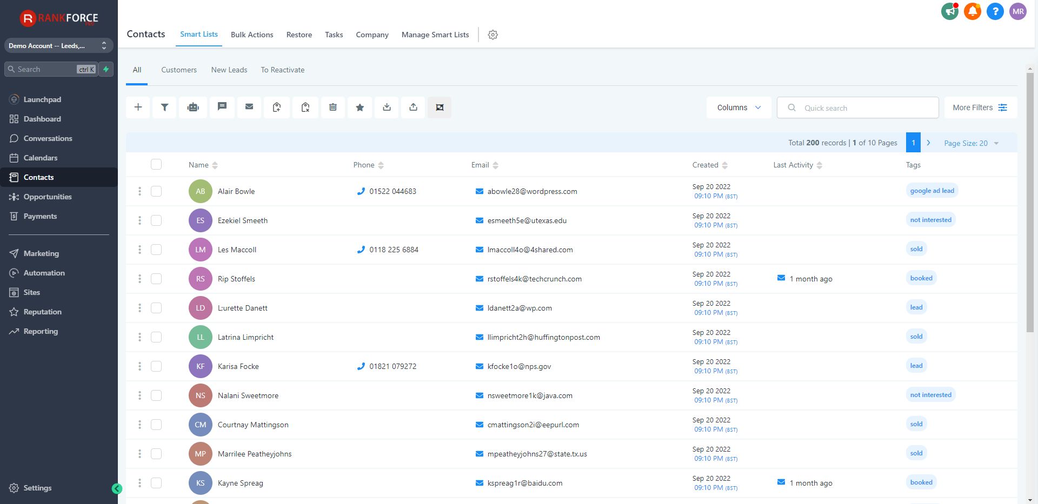The width and height of the screenshot is (1038, 504).
Task: Expand the Demo Account switcher
Action: tap(58, 46)
